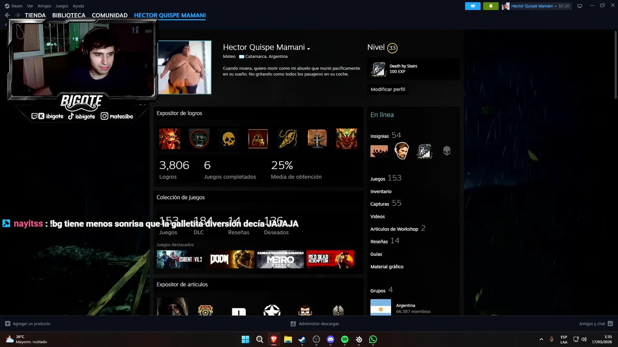Click the Deseados count in Colección
The width and height of the screenshot is (618, 347).
(276, 225)
